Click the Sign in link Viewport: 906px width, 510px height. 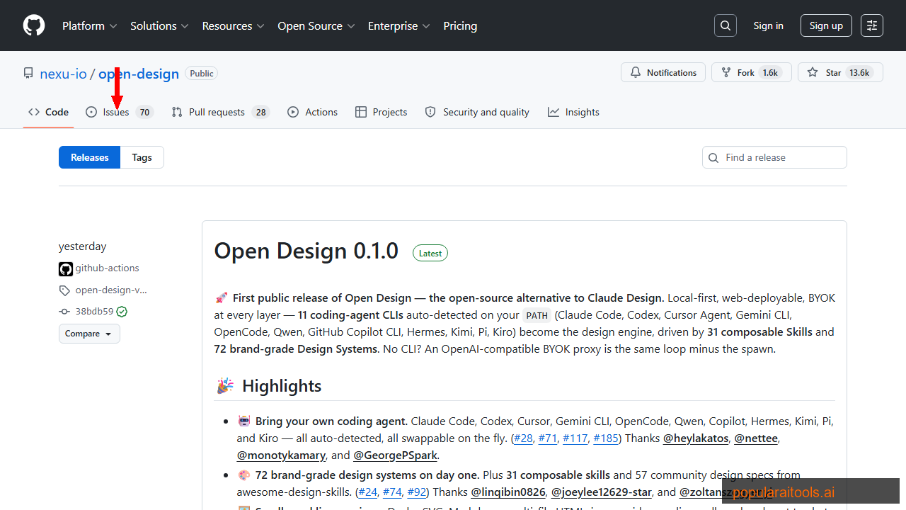768,25
